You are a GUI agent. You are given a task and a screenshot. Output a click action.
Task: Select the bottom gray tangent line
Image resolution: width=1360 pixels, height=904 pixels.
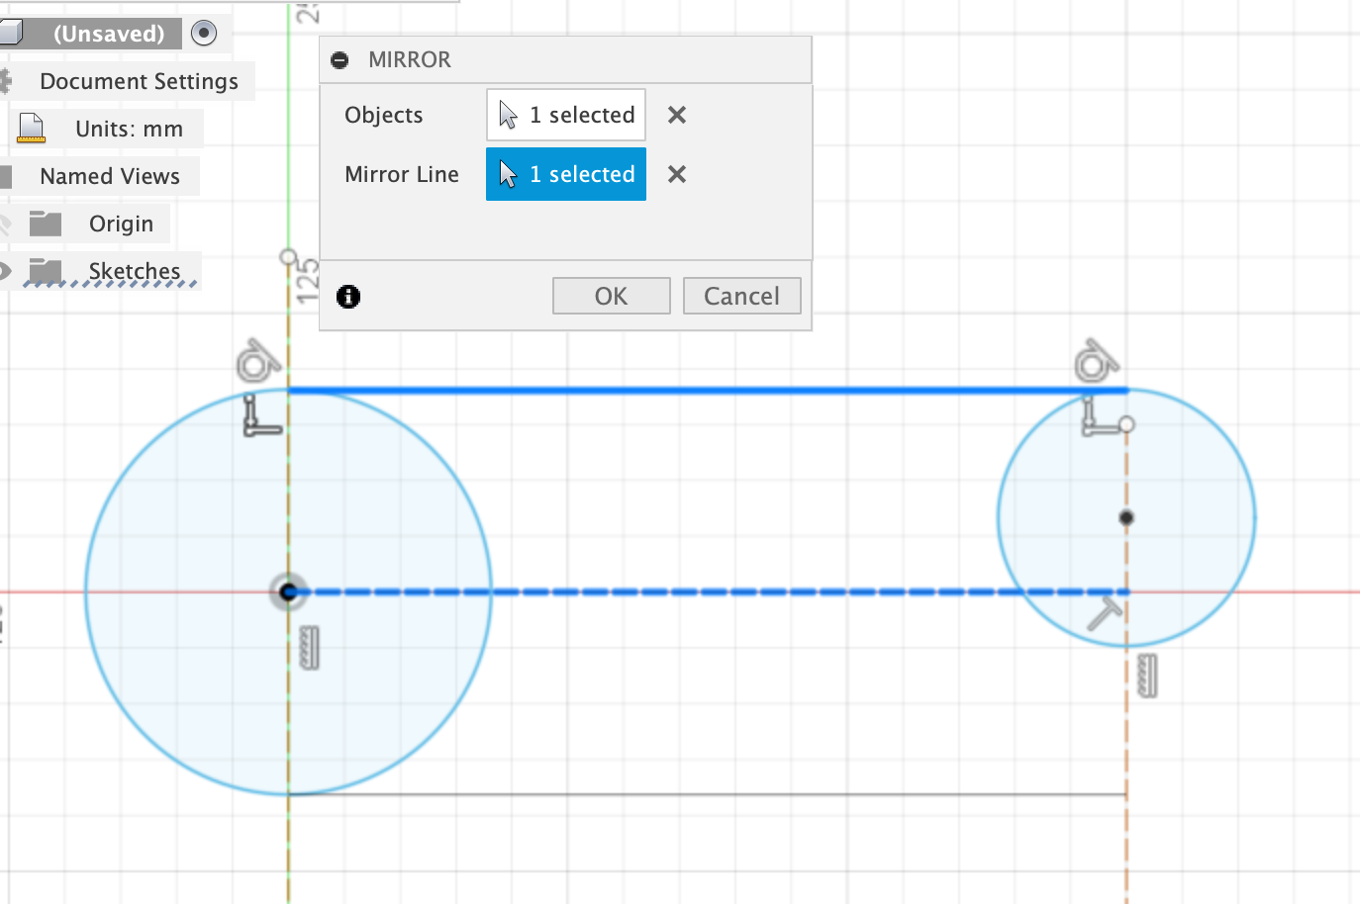click(708, 794)
